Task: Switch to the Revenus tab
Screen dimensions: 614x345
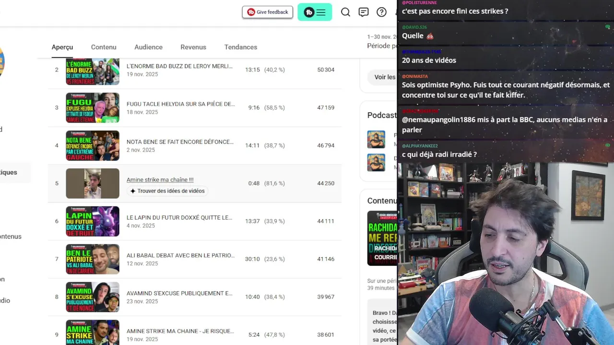Action: [x=193, y=47]
